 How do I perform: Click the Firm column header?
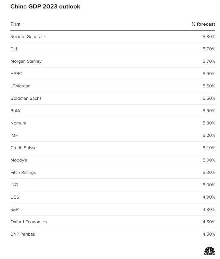click(x=15, y=24)
